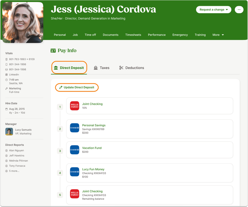The image size is (248, 207).
Task: Click the scissors icon beside Deductions
Action: (x=121, y=68)
